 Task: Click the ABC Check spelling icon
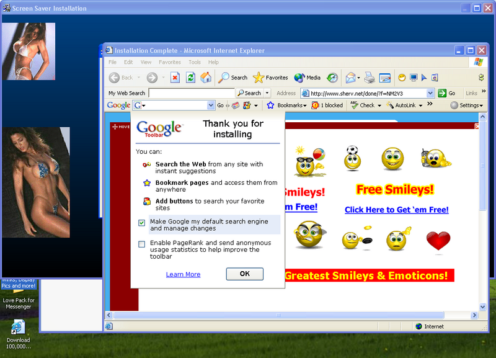click(x=354, y=105)
